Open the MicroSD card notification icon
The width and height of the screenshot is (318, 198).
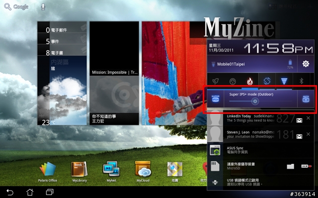click(x=215, y=166)
